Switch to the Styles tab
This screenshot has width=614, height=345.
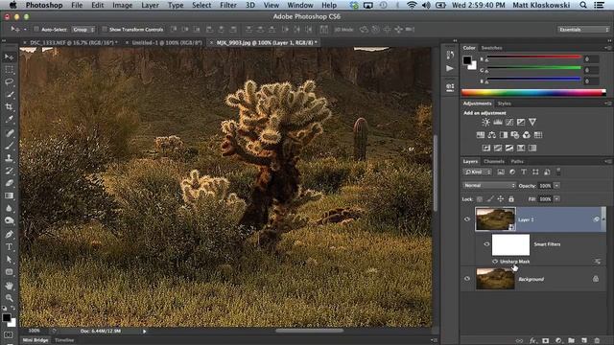504,103
